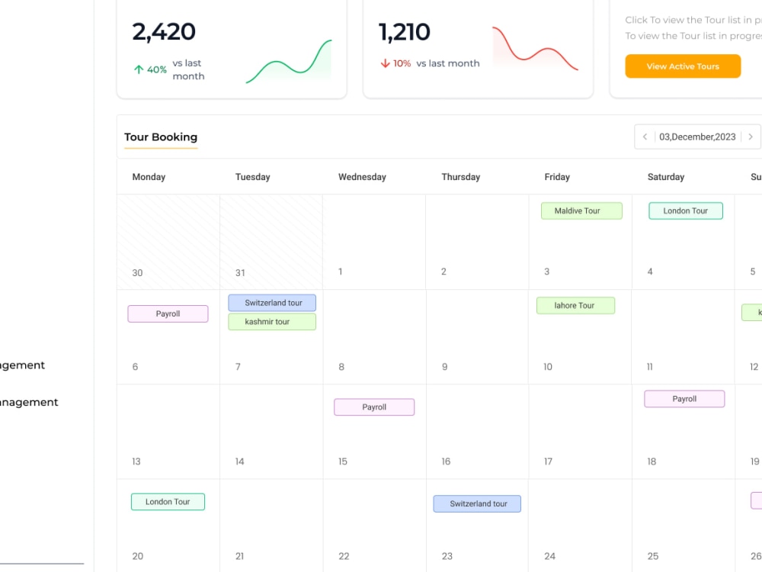Image resolution: width=762 pixels, height=572 pixels.
Task: Select calendar day 22
Action: click(374, 525)
